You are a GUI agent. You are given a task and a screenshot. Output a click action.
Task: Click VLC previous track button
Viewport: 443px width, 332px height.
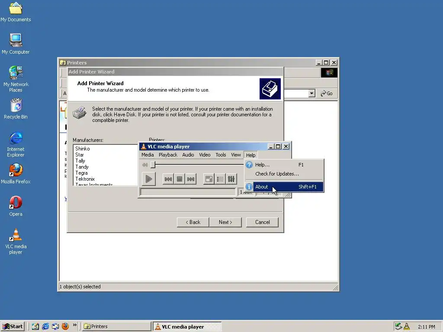(168, 179)
